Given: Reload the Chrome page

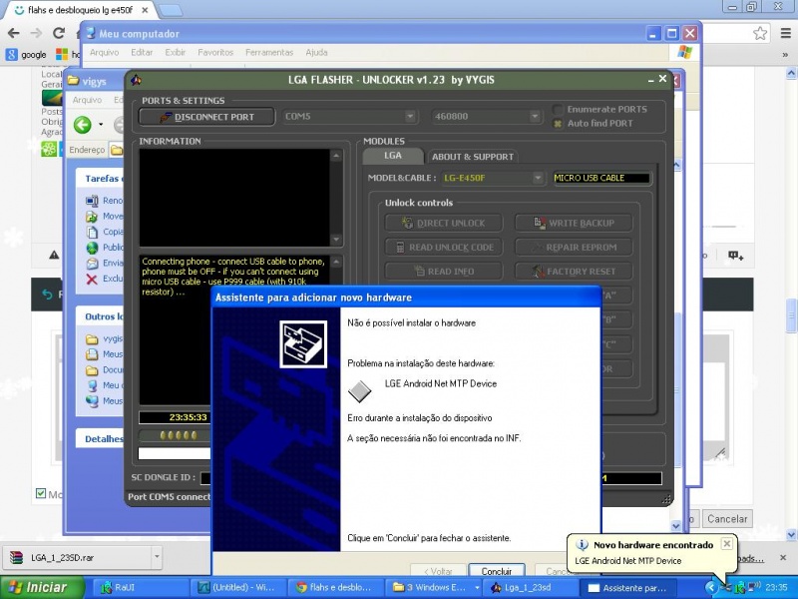Looking at the screenshot, I should [59, 33].
